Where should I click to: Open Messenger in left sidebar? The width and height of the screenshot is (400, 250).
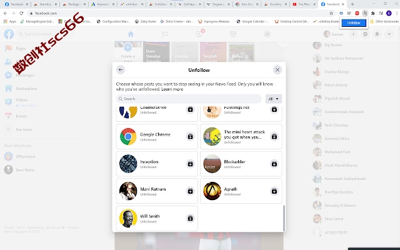coord(25,75)
